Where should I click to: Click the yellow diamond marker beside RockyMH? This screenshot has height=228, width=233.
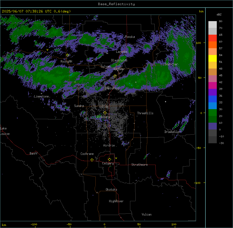(x=68, y=55)
